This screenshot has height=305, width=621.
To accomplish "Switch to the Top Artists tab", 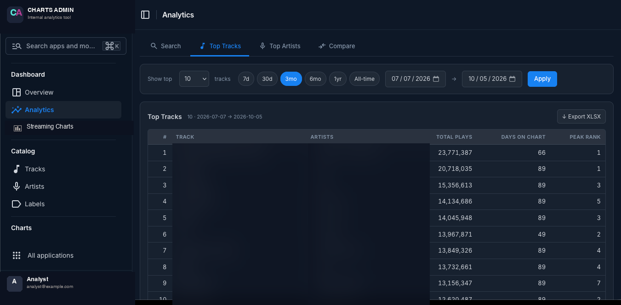I will pos(280,46).
